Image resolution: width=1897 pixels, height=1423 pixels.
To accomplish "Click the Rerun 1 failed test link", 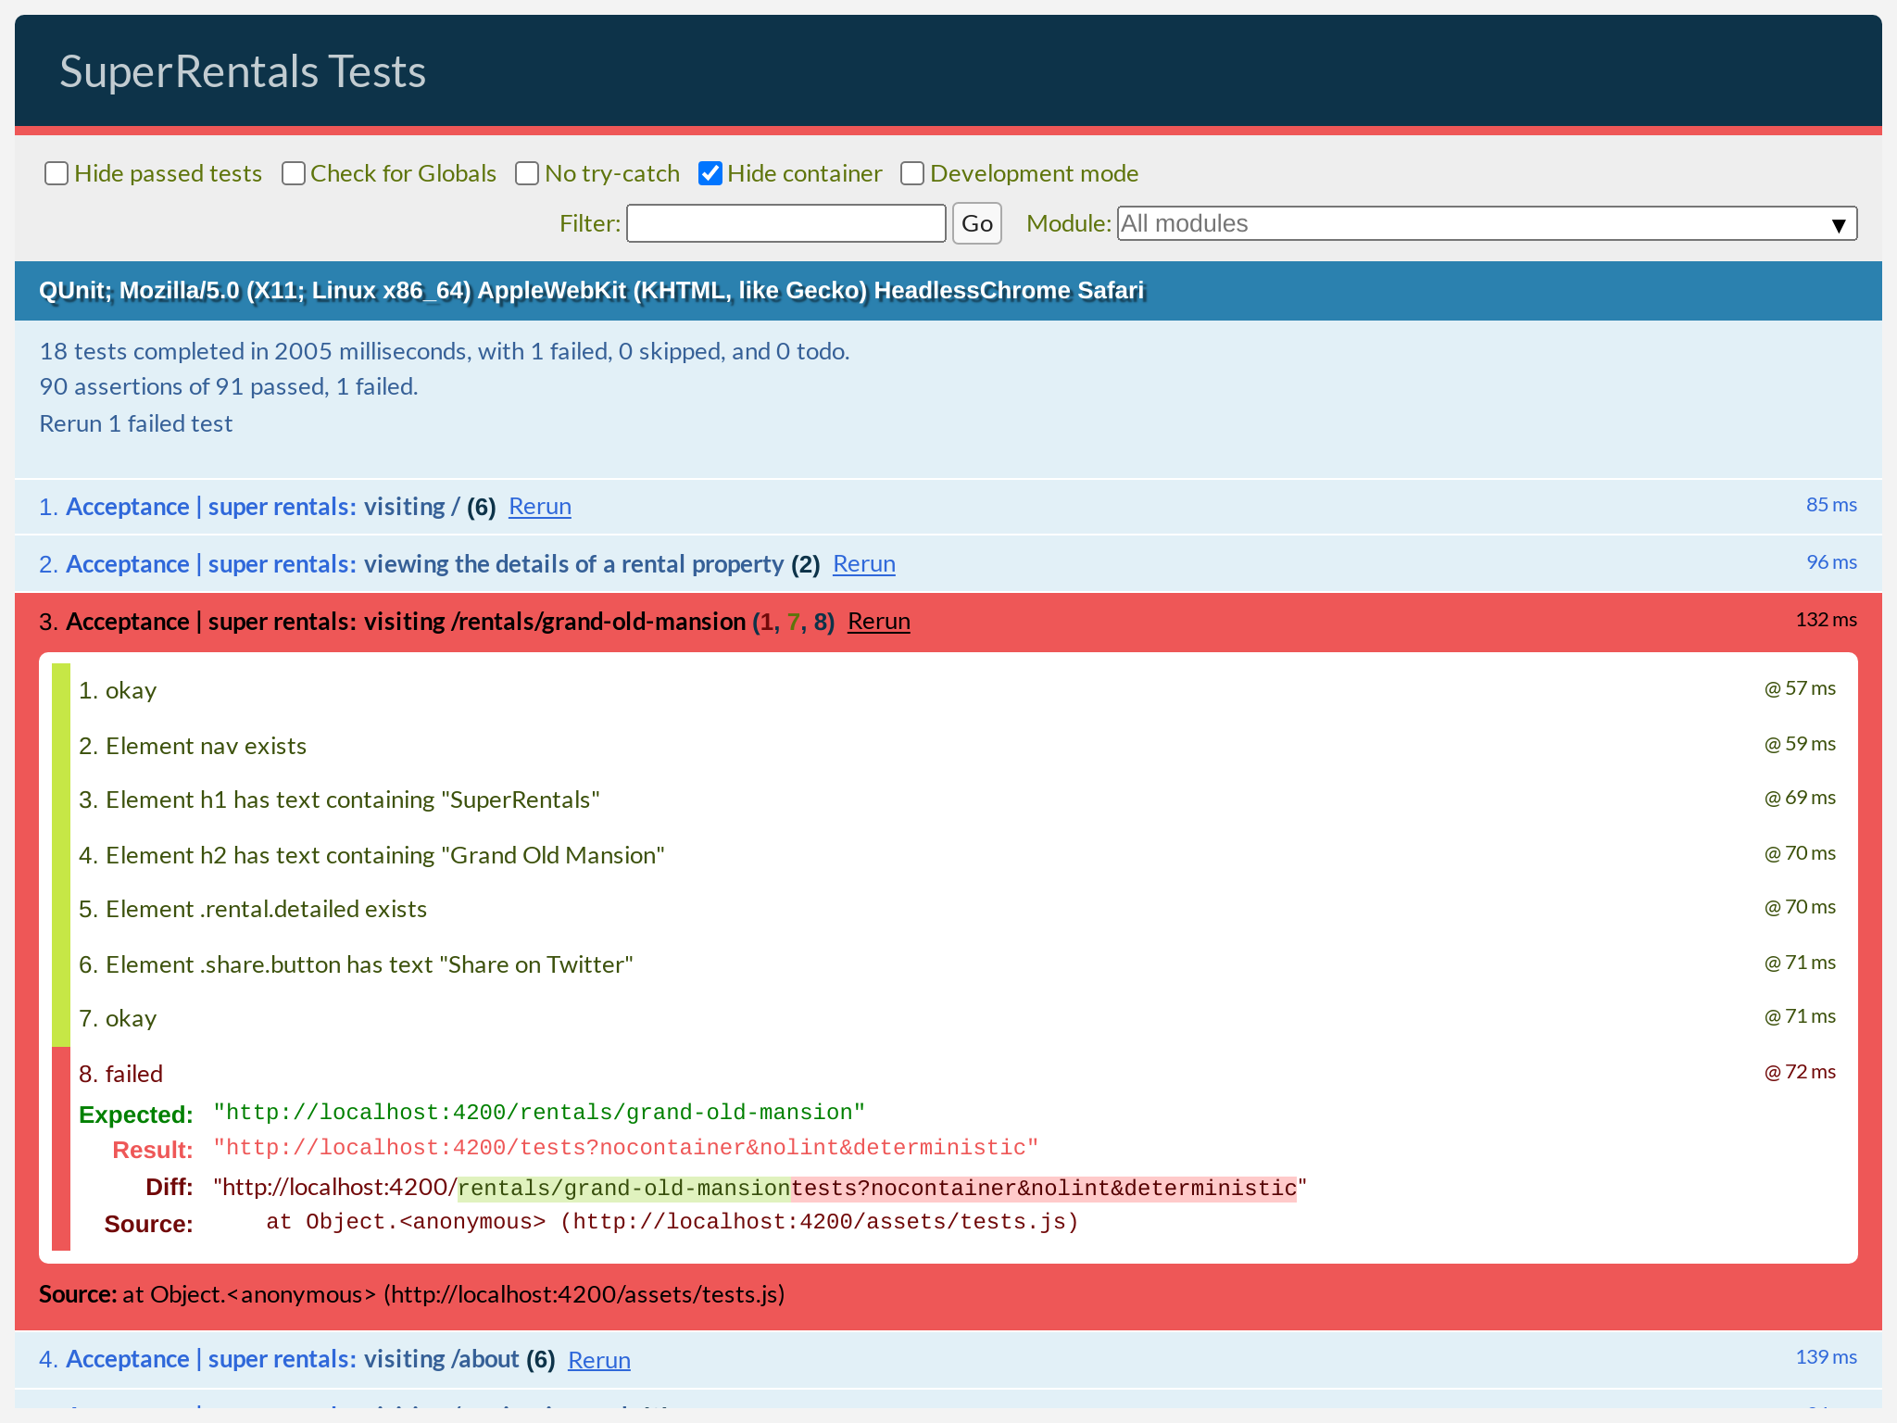I will point(135,423).
